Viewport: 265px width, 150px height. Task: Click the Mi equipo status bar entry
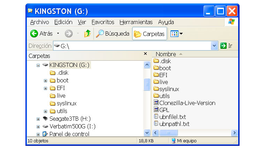pyautogui.click(x=184, y=141)
